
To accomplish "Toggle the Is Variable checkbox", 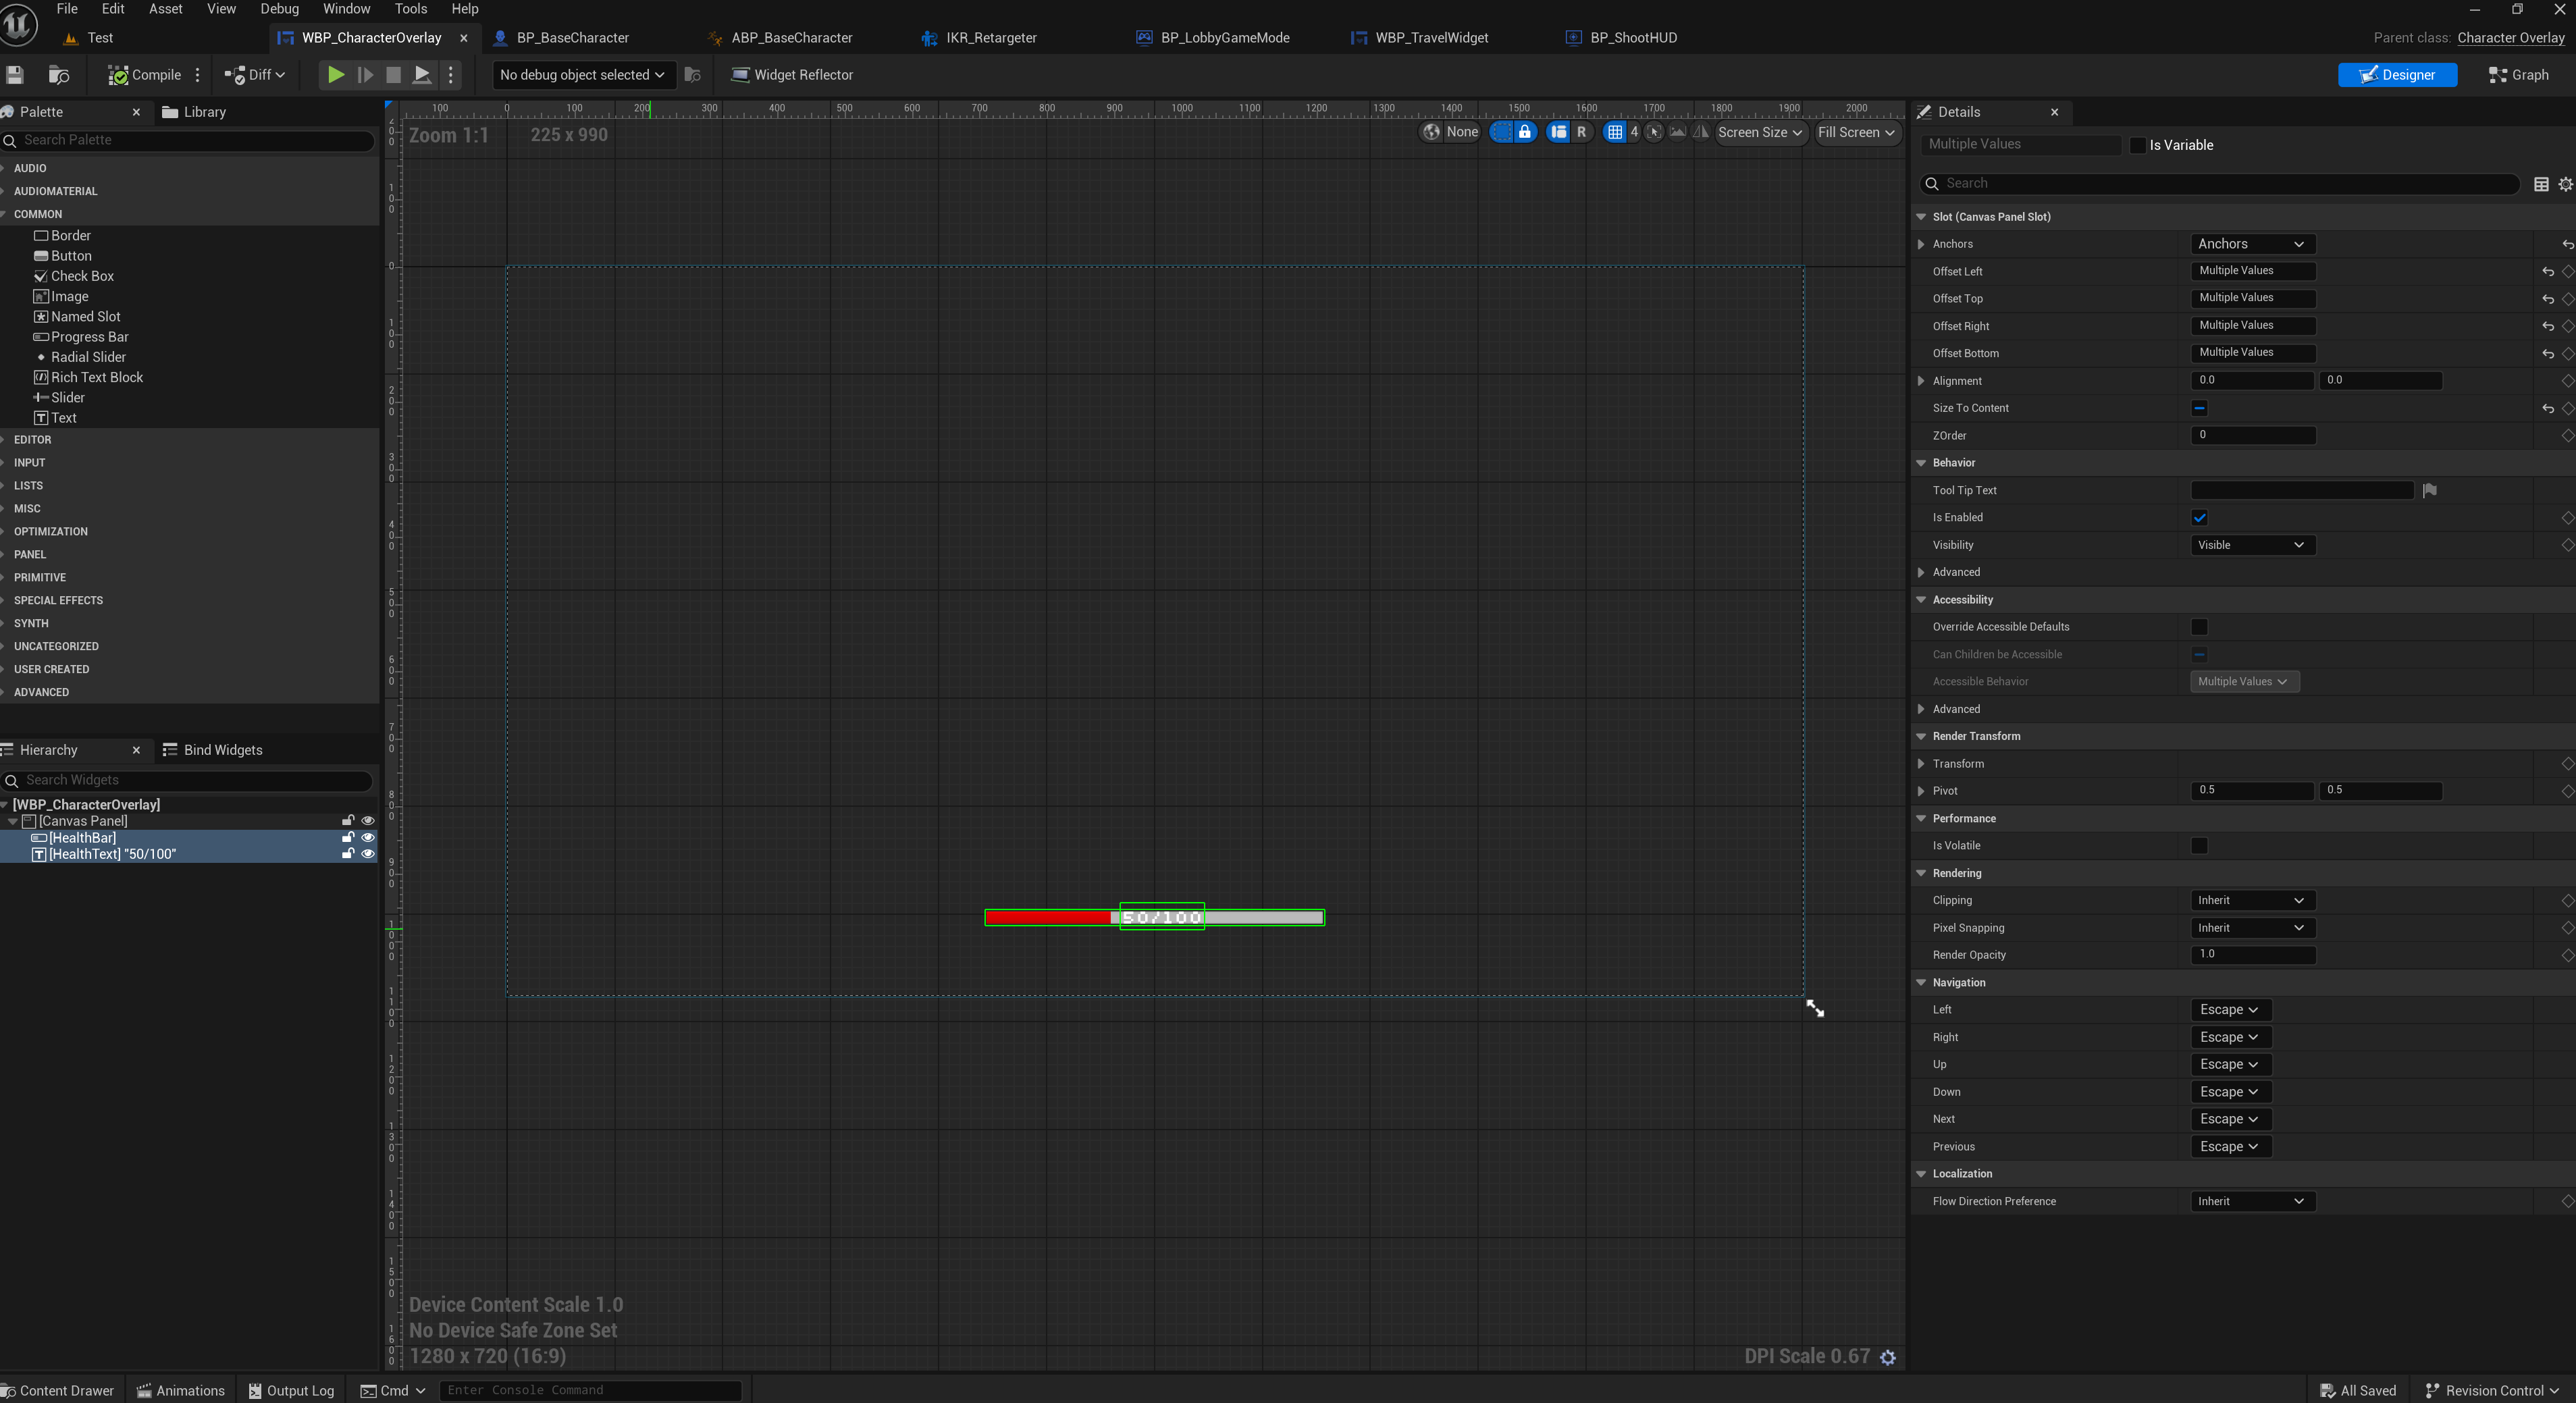I will pos(2138,145).
